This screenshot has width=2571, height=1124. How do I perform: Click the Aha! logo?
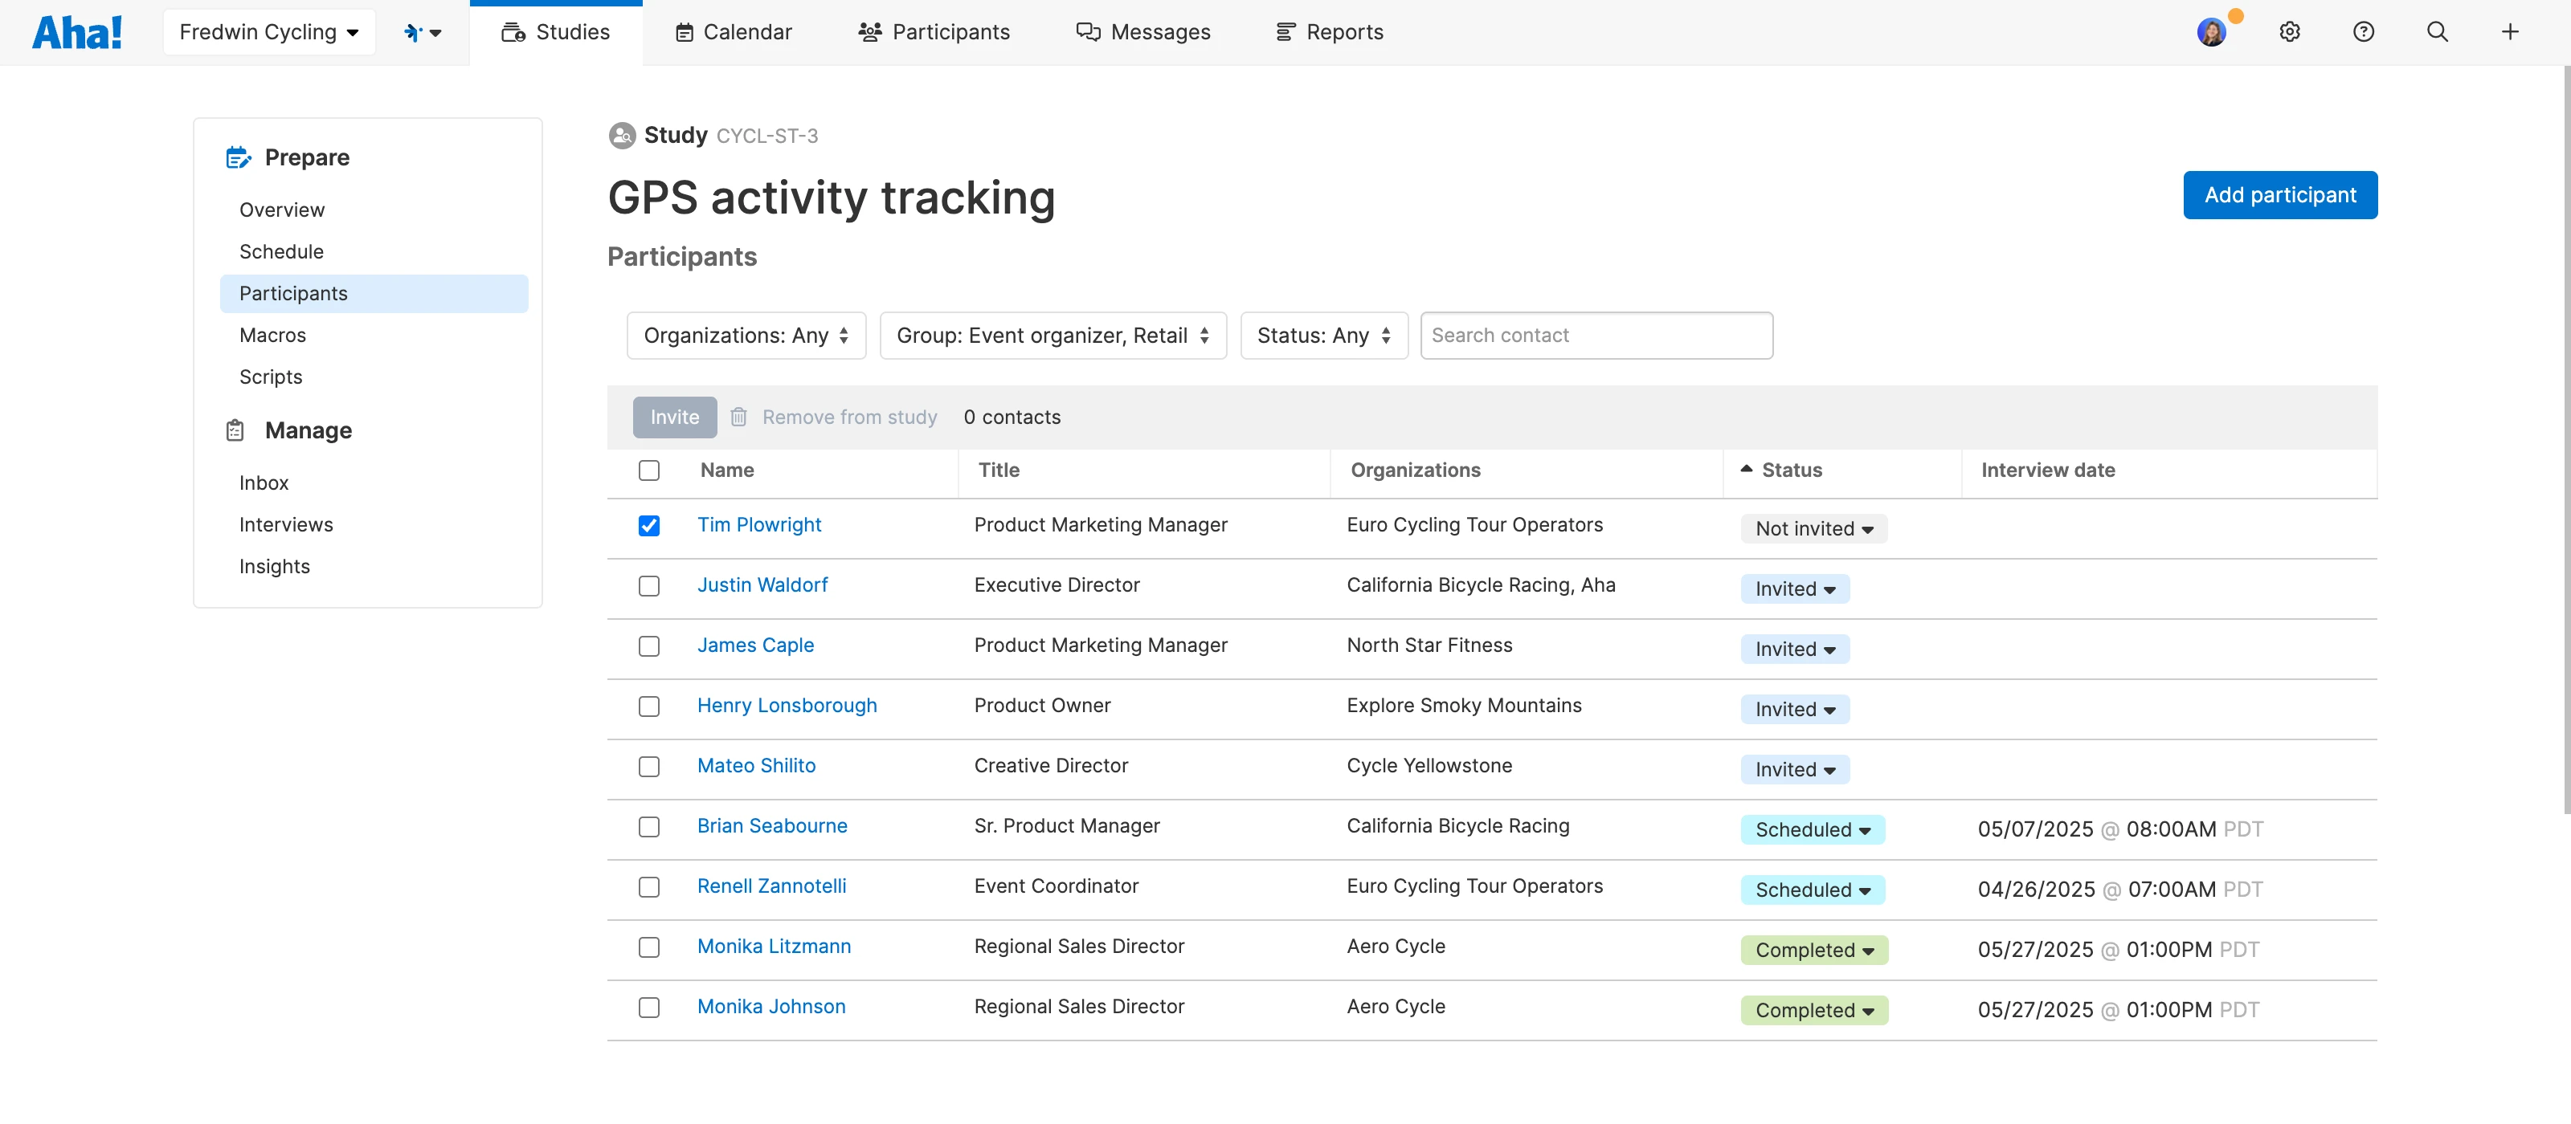point(77,32)
